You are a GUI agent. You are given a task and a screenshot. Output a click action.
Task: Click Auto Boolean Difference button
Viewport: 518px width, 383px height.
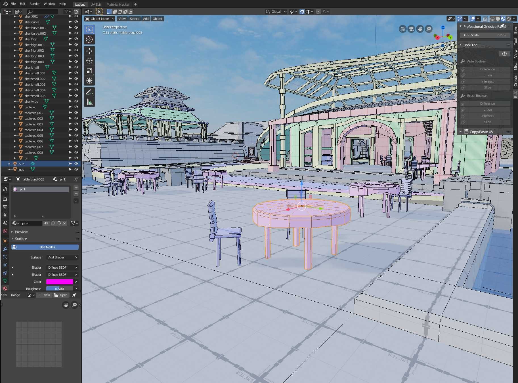pos(487,69)
